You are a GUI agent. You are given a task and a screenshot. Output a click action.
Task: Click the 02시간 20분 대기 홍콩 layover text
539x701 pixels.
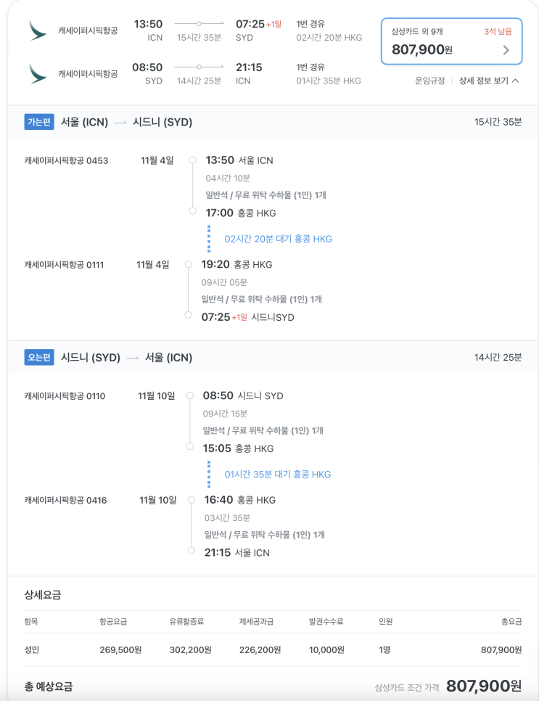[278, 239]
